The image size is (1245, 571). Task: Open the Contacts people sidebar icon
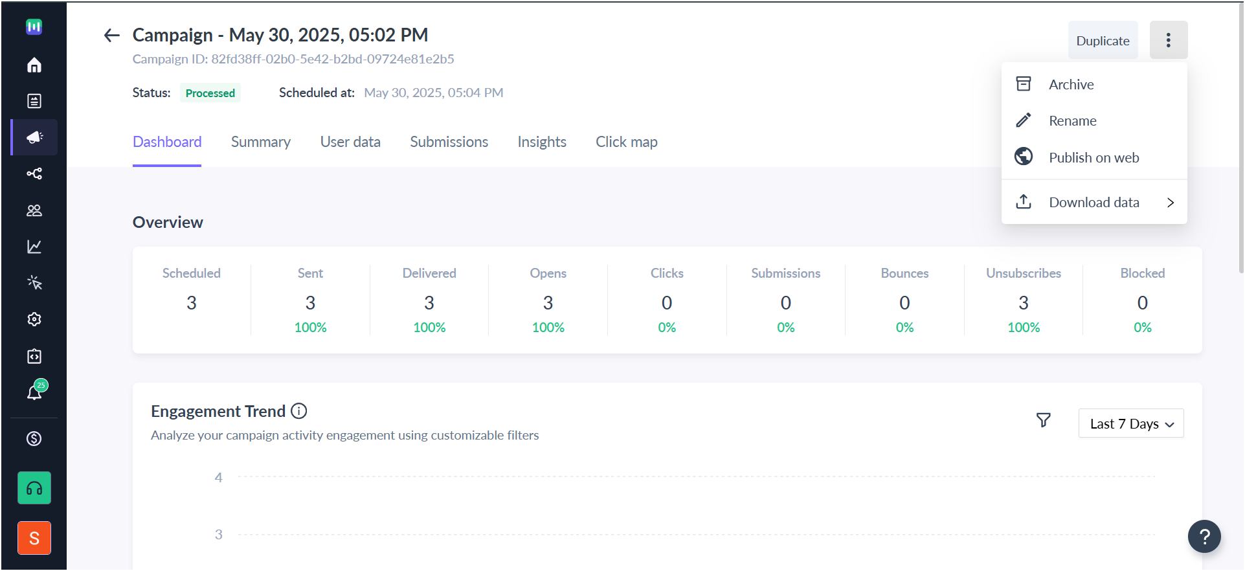(34, 210)
